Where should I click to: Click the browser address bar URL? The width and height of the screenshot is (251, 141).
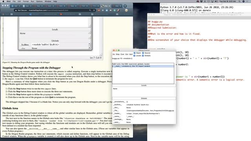49,10
